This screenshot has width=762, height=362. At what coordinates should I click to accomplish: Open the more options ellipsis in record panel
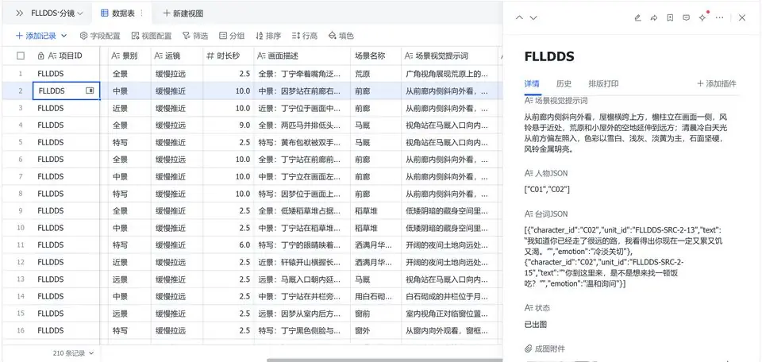point(720,17)
